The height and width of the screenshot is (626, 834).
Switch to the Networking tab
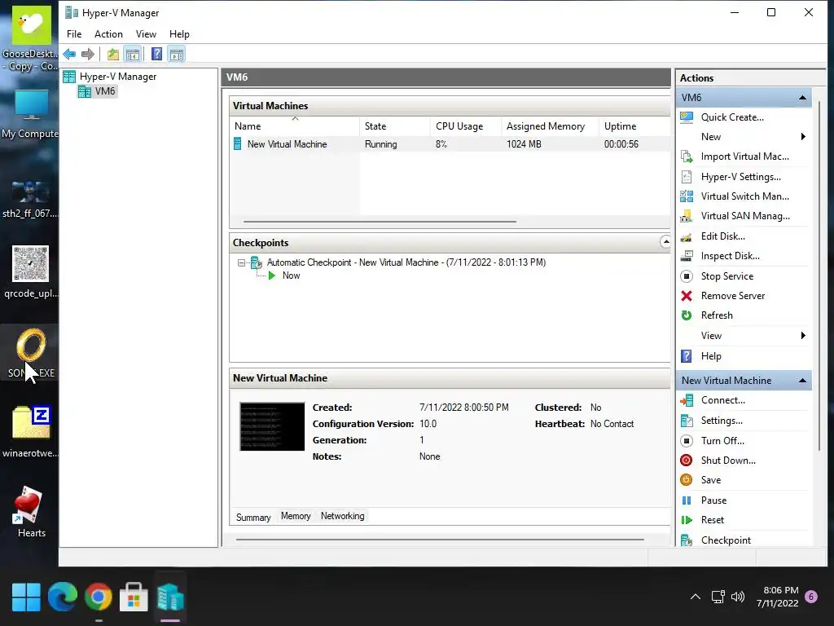click(343, 516)
